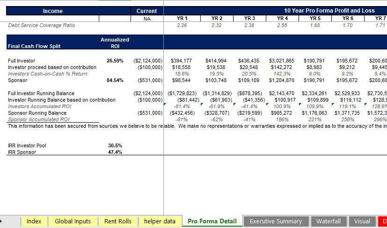Select the YR 4 column header

coord(282,19)
